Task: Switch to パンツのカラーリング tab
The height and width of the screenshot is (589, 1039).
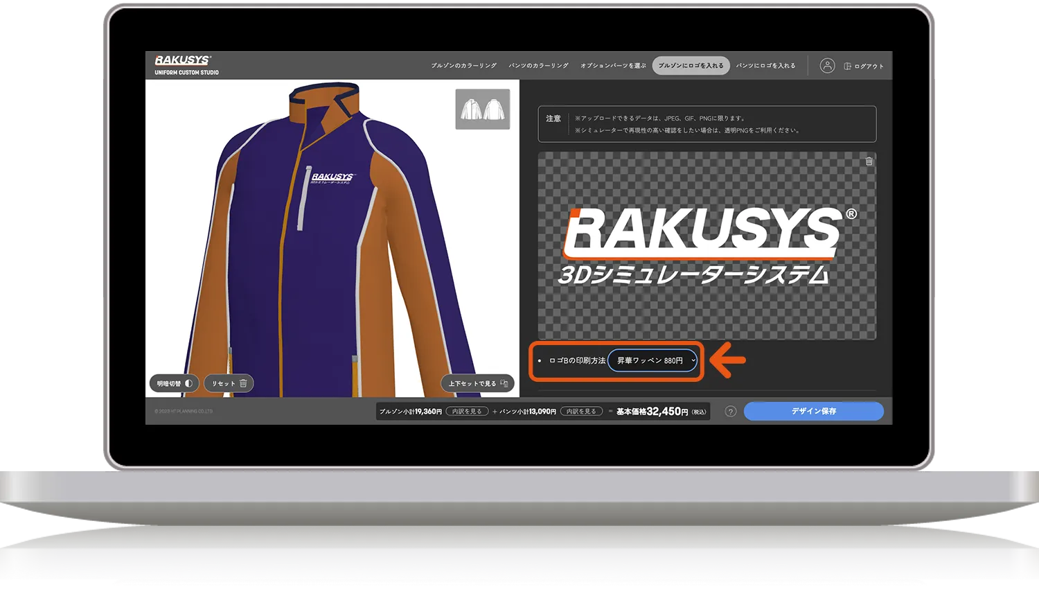Action: pos(538,66)
